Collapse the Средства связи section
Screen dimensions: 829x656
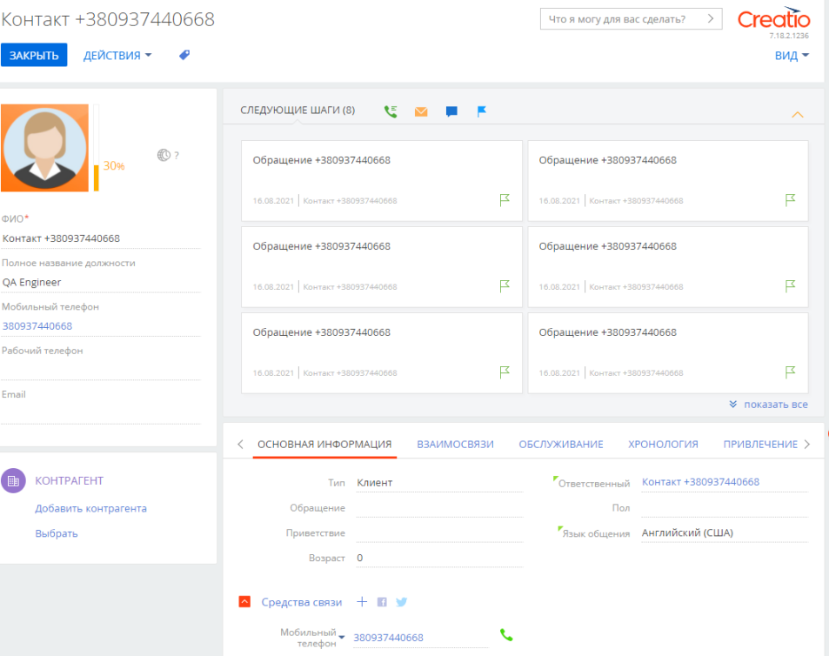[x=244, y=602]
